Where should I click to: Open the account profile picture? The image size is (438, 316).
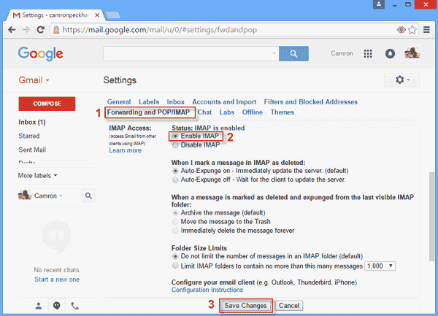pos(412,53)
